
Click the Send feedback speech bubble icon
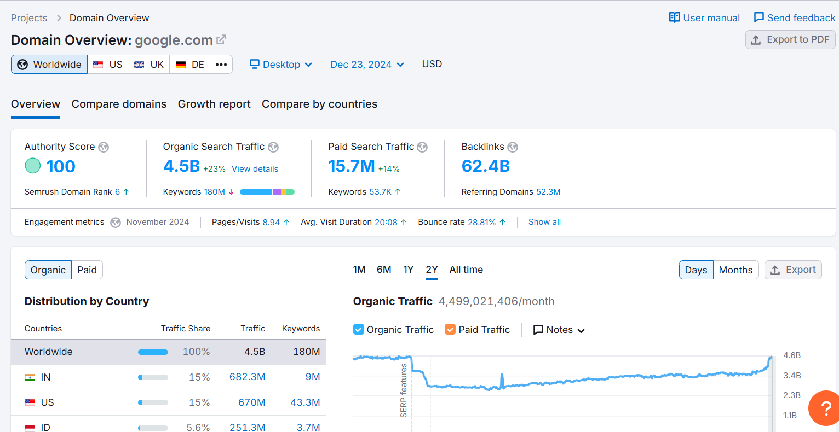[x=758, y=17]
